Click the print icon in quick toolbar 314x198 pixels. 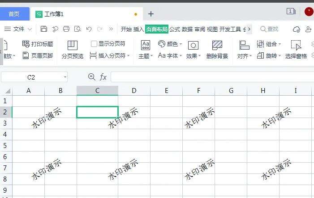pos(66,29)
